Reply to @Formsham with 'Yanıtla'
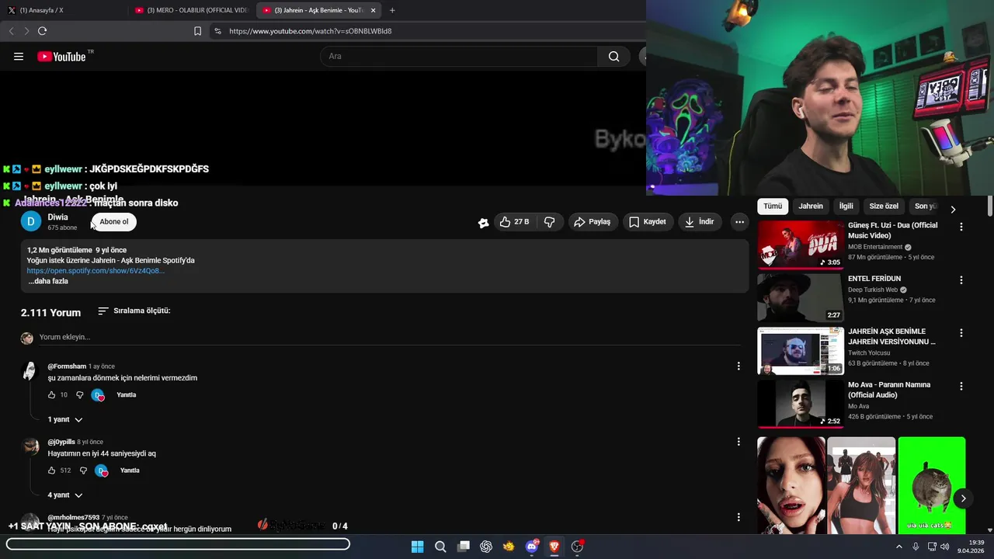 126,394
